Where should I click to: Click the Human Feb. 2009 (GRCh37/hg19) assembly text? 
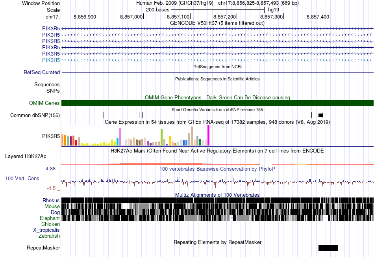click(x=175, y=3)
